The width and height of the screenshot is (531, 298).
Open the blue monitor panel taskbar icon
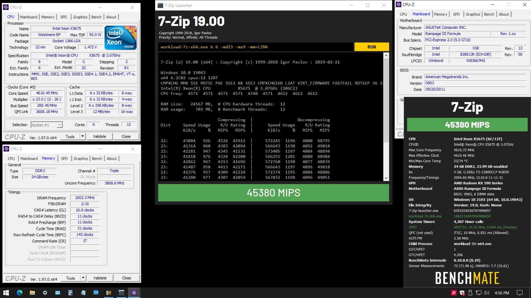tap(58, 293)
